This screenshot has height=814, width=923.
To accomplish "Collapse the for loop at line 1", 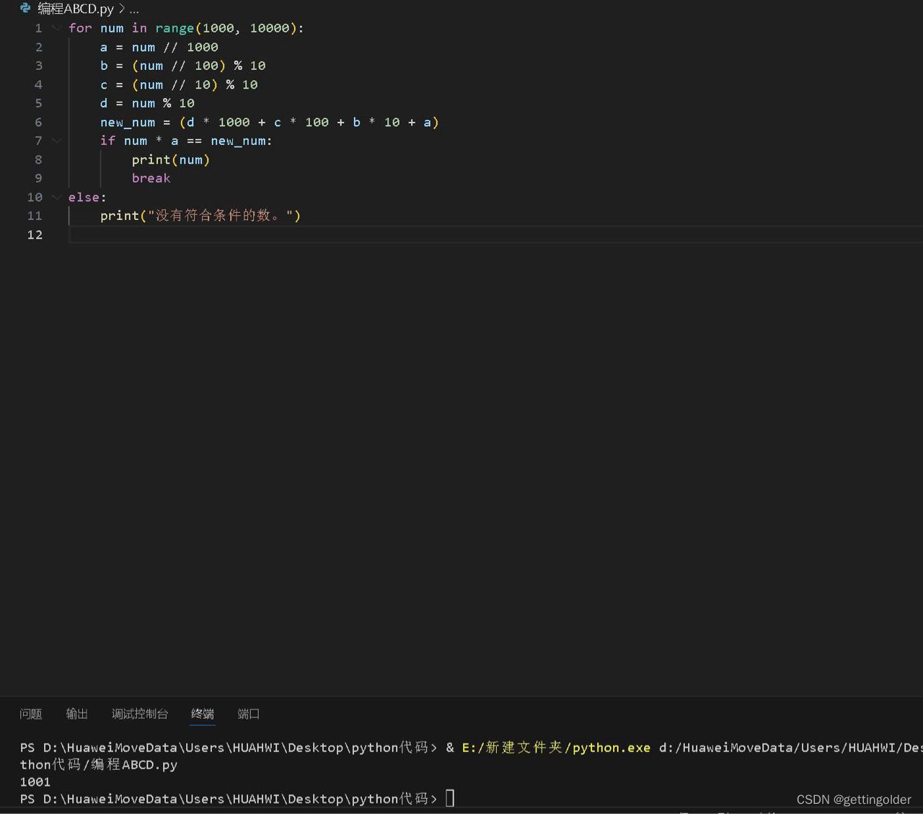I will (x=56, y=28).
